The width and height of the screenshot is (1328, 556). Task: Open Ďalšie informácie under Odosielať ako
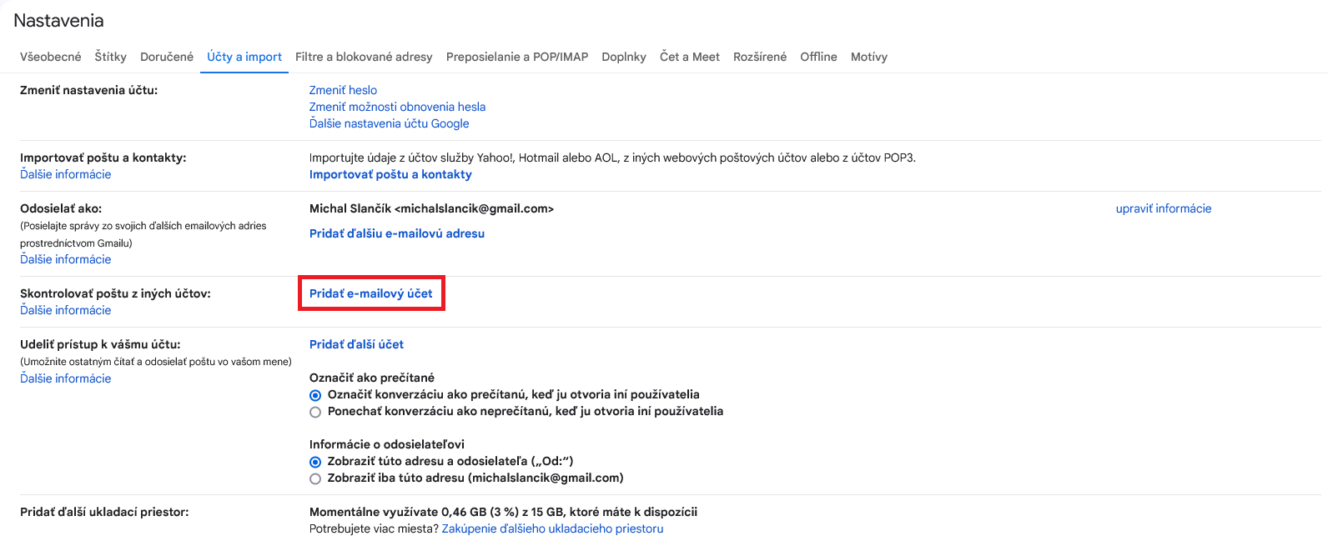pos(66,259)
